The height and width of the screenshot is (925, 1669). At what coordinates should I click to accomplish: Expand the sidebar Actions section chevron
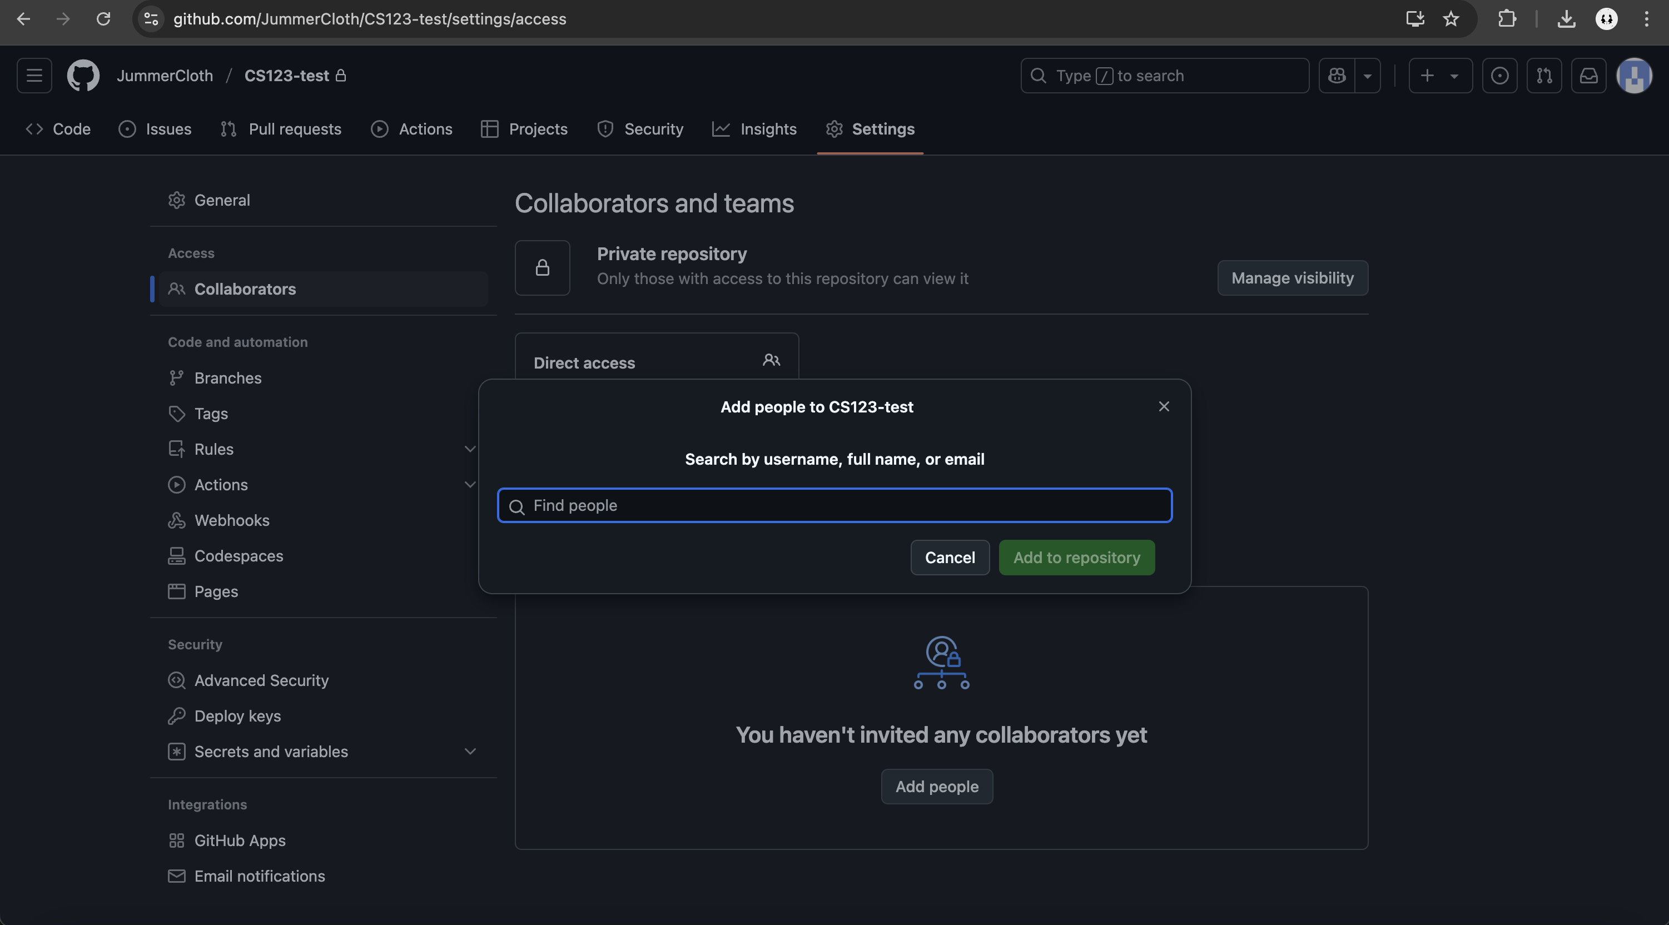coord(470,485)
